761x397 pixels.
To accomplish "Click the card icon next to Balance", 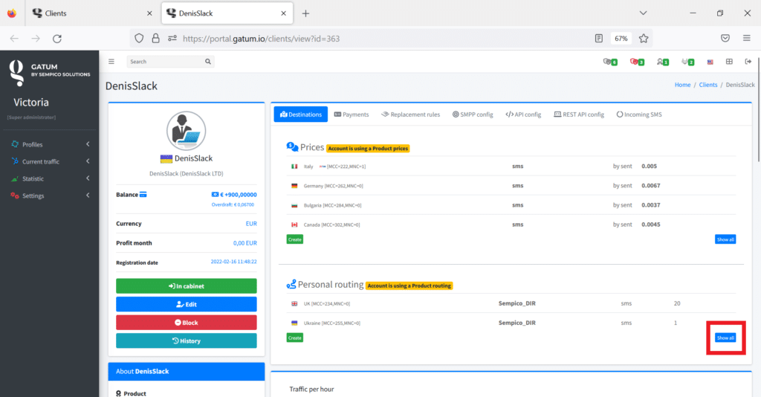I will tap(143, 195).
